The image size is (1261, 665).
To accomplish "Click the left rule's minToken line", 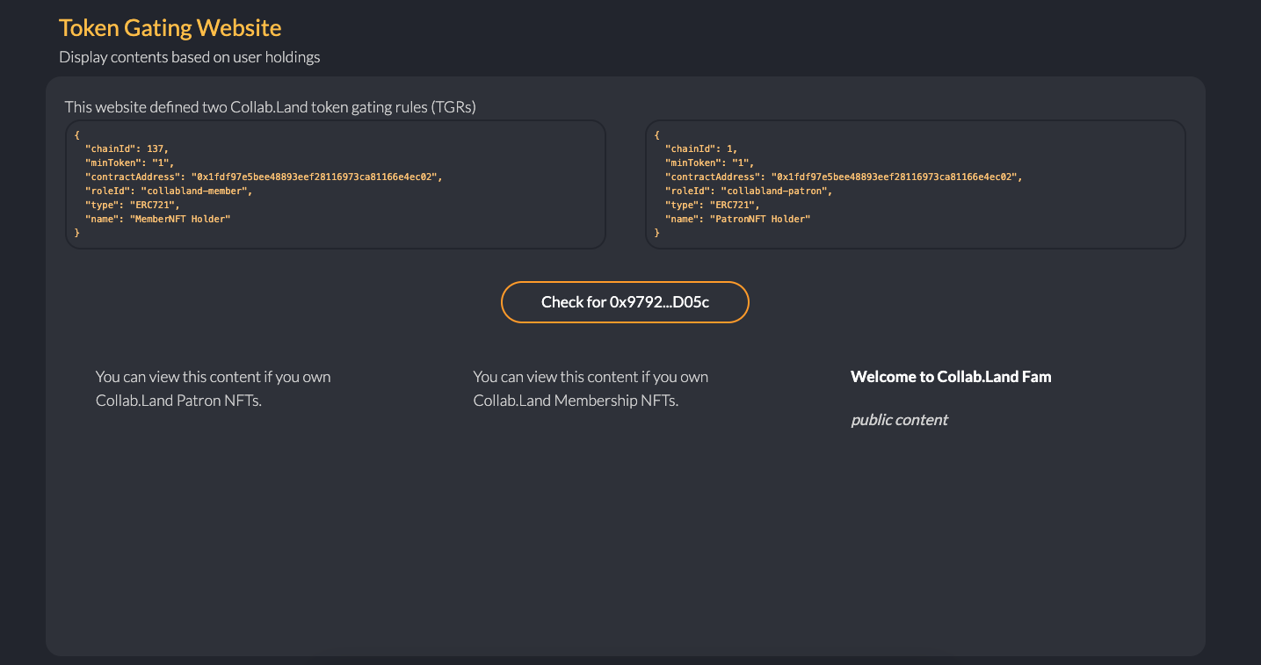I will pos(129,163).
